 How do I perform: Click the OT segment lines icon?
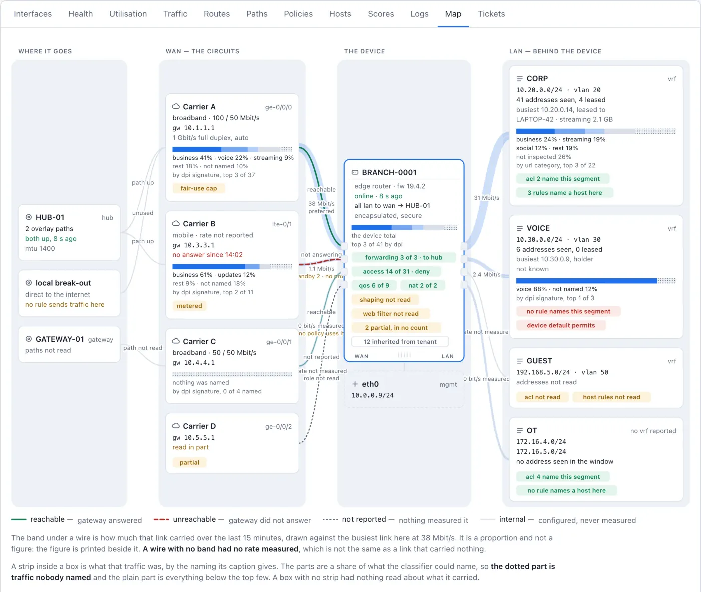tap(520, 431)
